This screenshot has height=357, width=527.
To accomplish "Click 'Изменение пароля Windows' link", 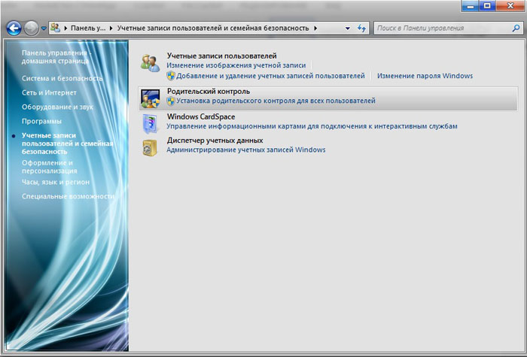I will point(425,76).
